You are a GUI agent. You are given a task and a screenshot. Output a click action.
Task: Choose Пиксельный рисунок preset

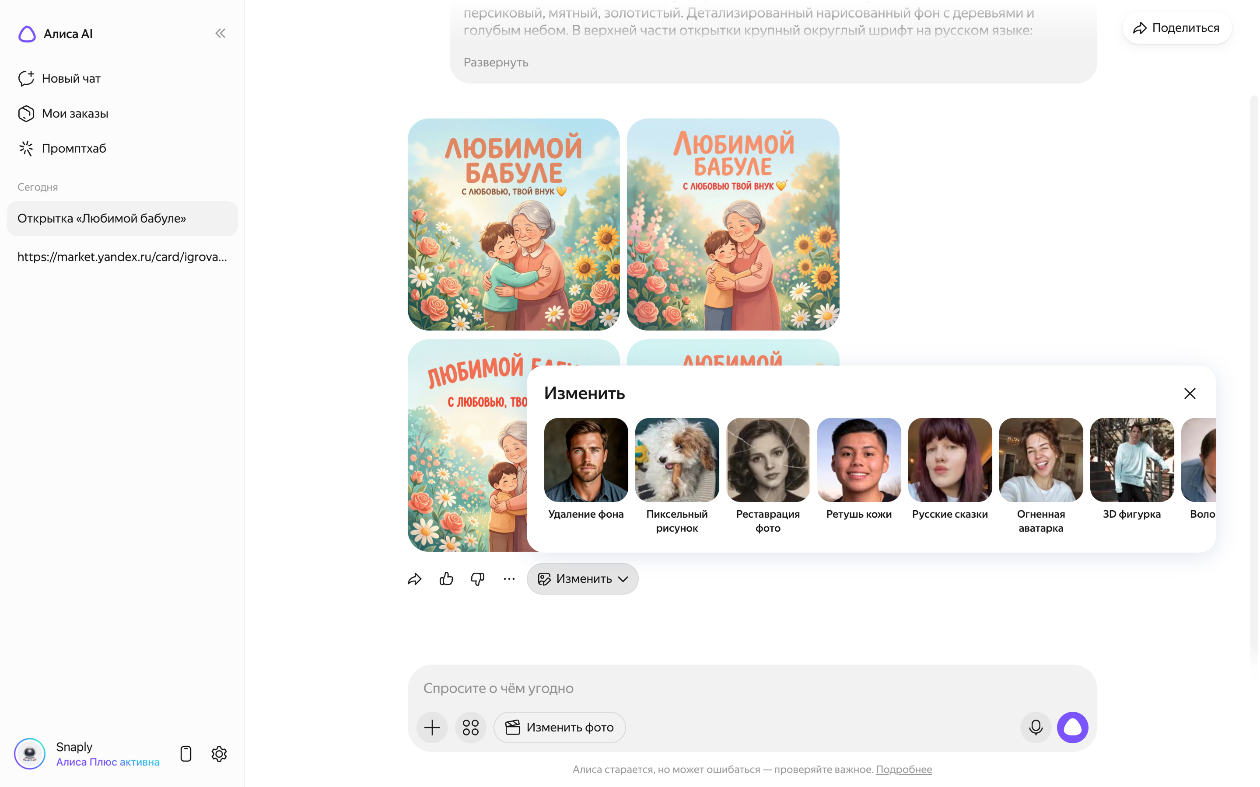point(677,476)
